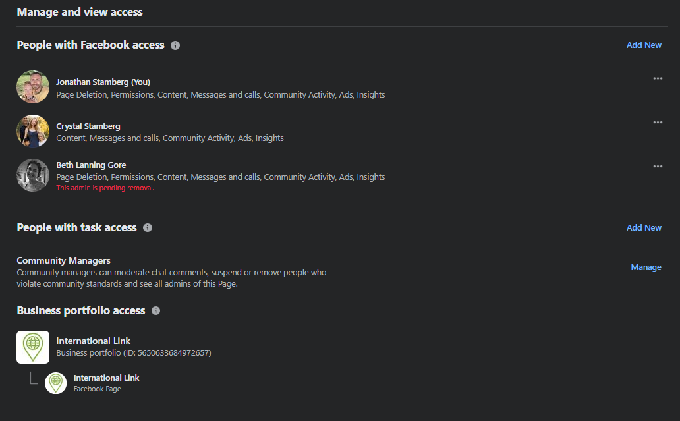Open Crystal Stamberg's profile photo
Viewport: 680px width, 421px height.
[33, 131]
